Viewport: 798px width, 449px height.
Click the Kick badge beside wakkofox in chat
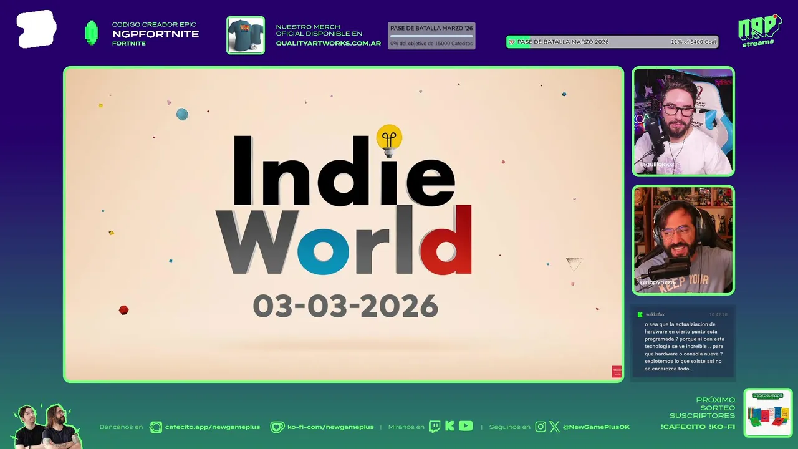(x=640, y=315)
